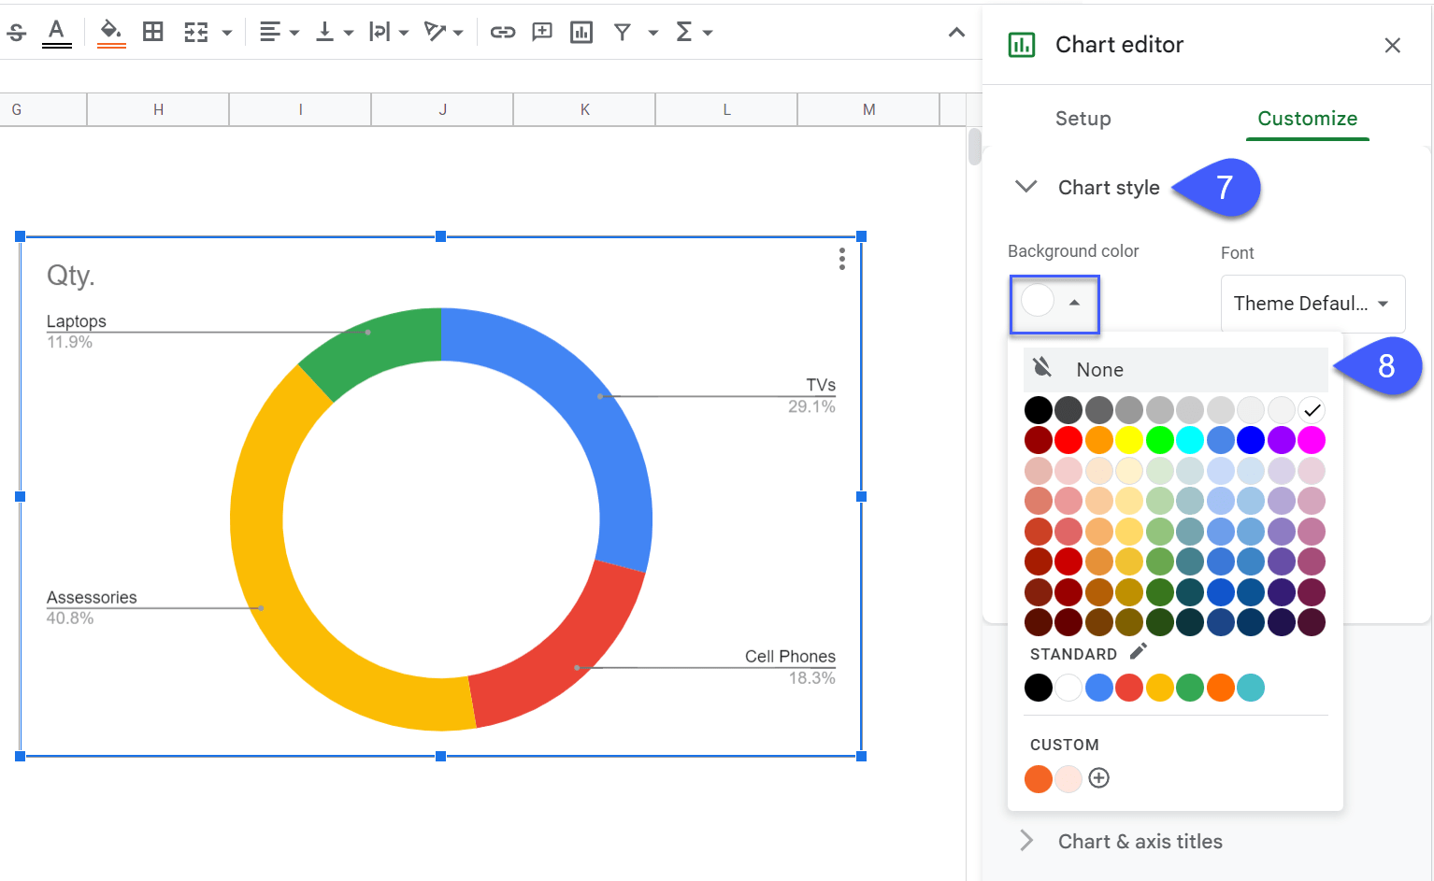Open the text color tool
Screen dimensions: 1434x881
57,33
